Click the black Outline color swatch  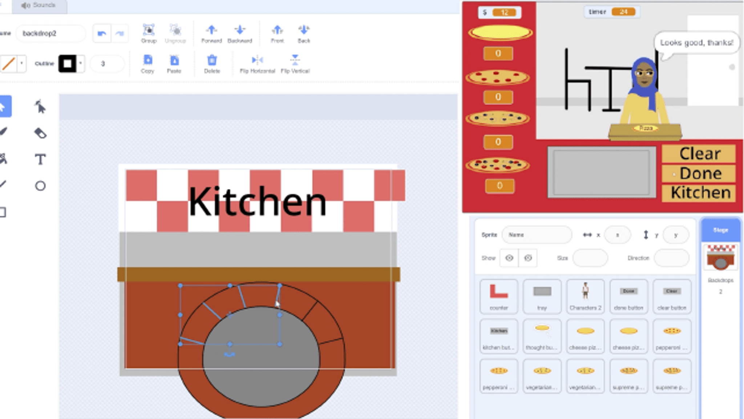click(x=68, y=64)
